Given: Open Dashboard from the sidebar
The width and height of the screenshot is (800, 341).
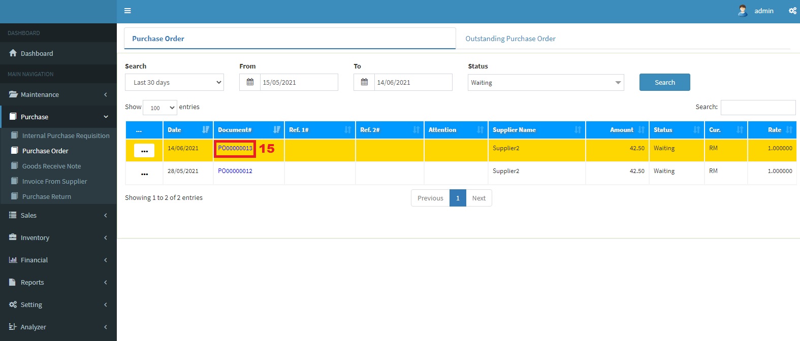Looking at the screenshot, I should (37, 53).
